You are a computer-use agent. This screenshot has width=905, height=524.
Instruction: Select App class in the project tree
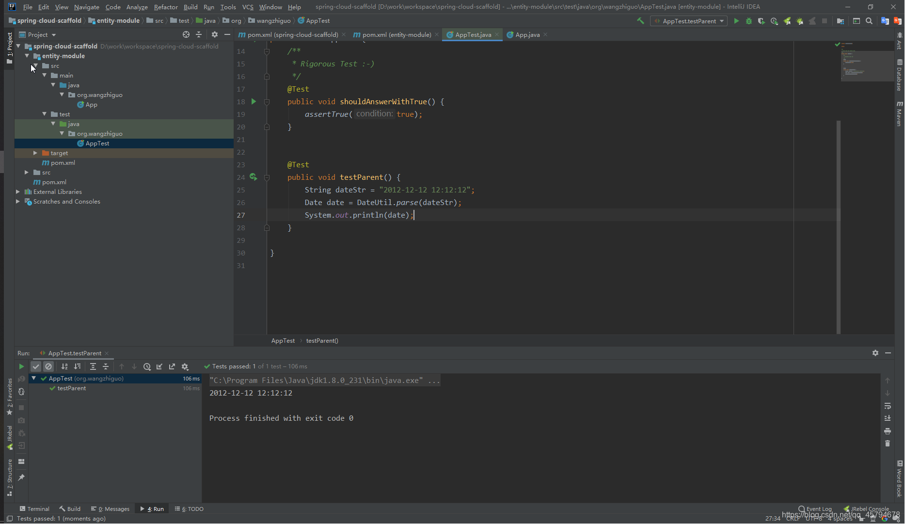click(91, 105)
